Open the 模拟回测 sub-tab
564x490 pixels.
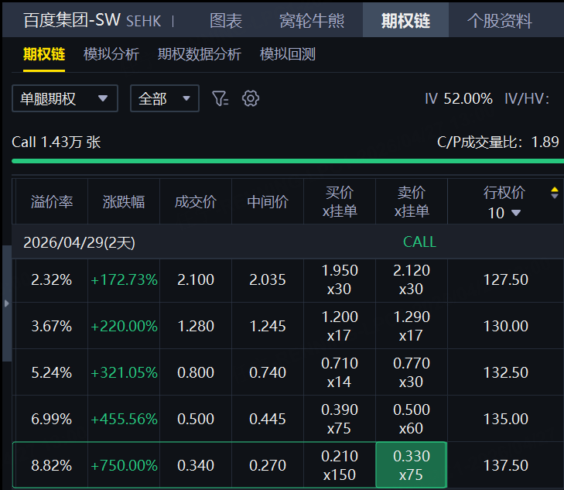point(288,54)
